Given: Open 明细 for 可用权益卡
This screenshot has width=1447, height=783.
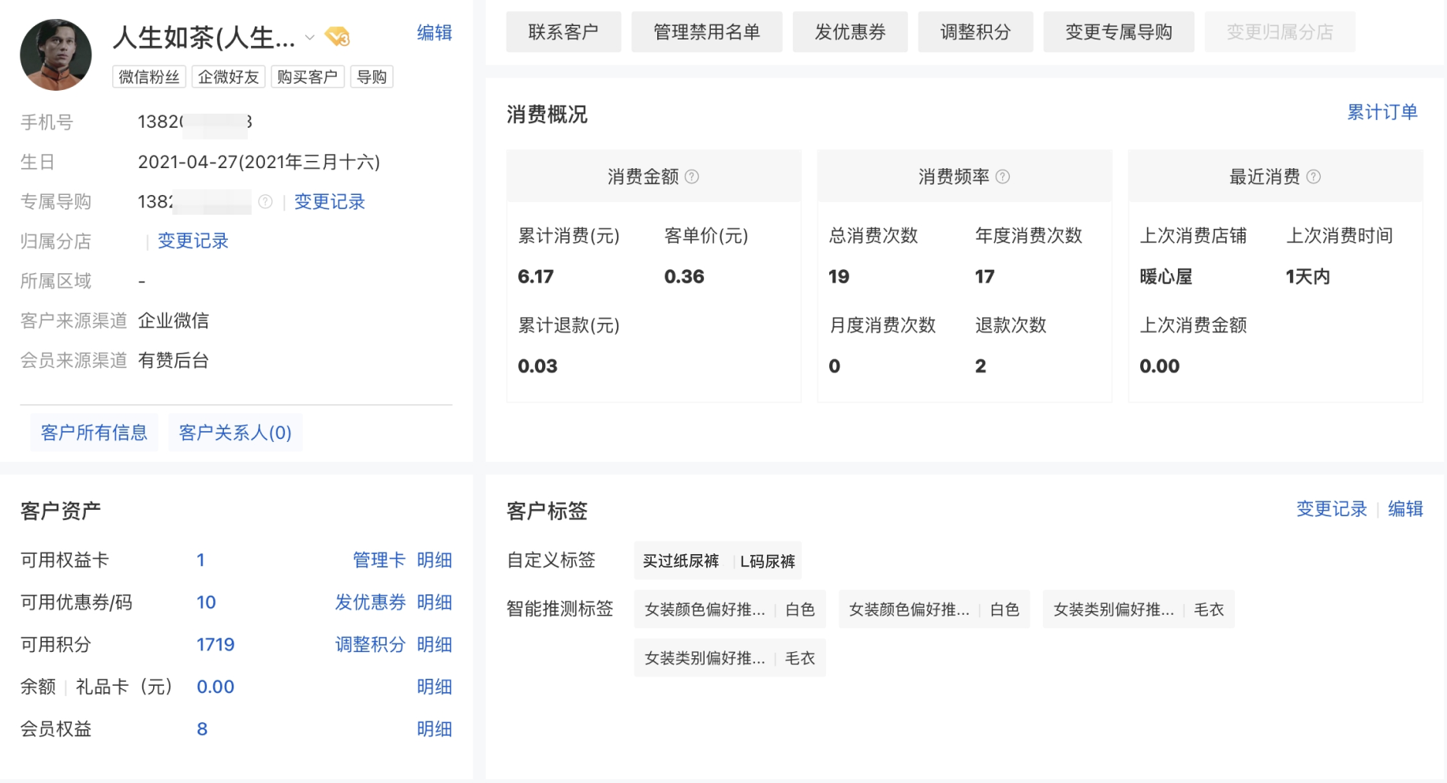Looking at the screenshot, I should (x=434, y=560).
